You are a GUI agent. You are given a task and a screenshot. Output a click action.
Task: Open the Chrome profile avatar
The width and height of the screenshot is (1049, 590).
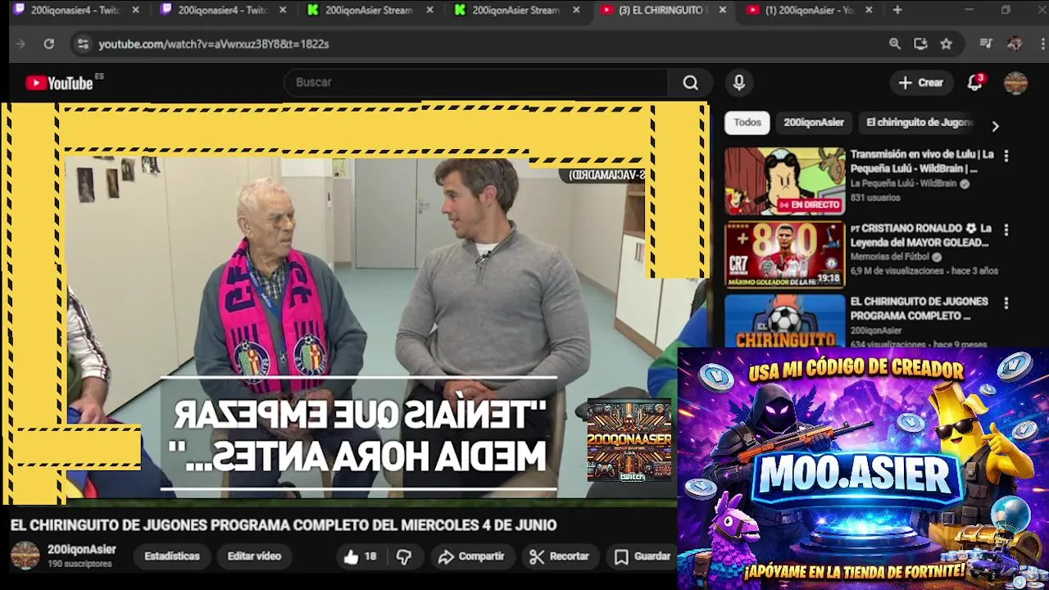[x=1015, y=44]
